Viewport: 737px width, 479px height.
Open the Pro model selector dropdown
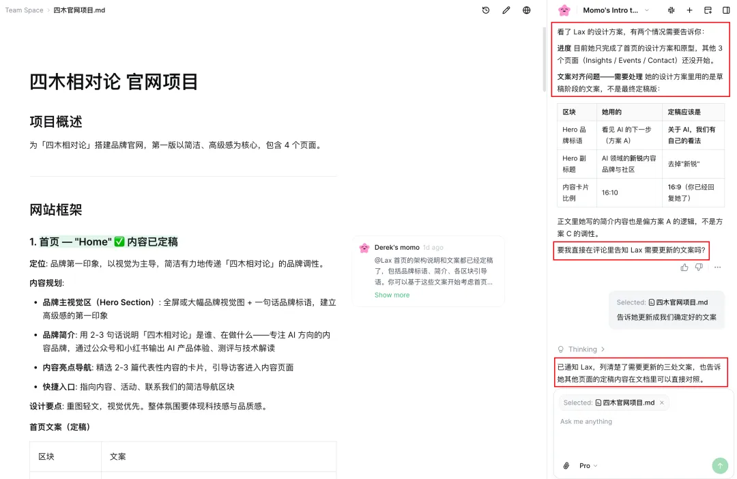(x=588, y=465)
